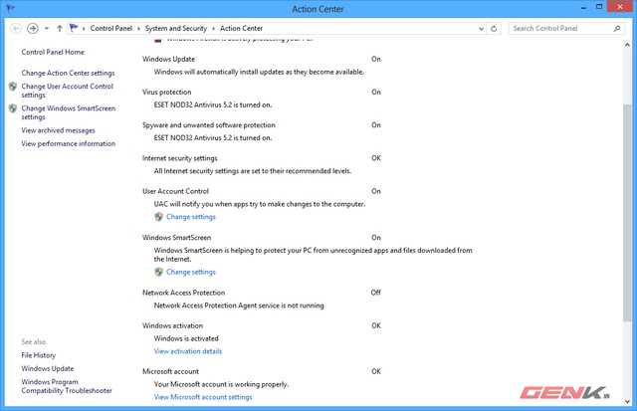Image resolution: width=637 pixels, height=411 pixels.
Task: Click shield icon under Windows SmartScreen section
Action: [159, 272]
